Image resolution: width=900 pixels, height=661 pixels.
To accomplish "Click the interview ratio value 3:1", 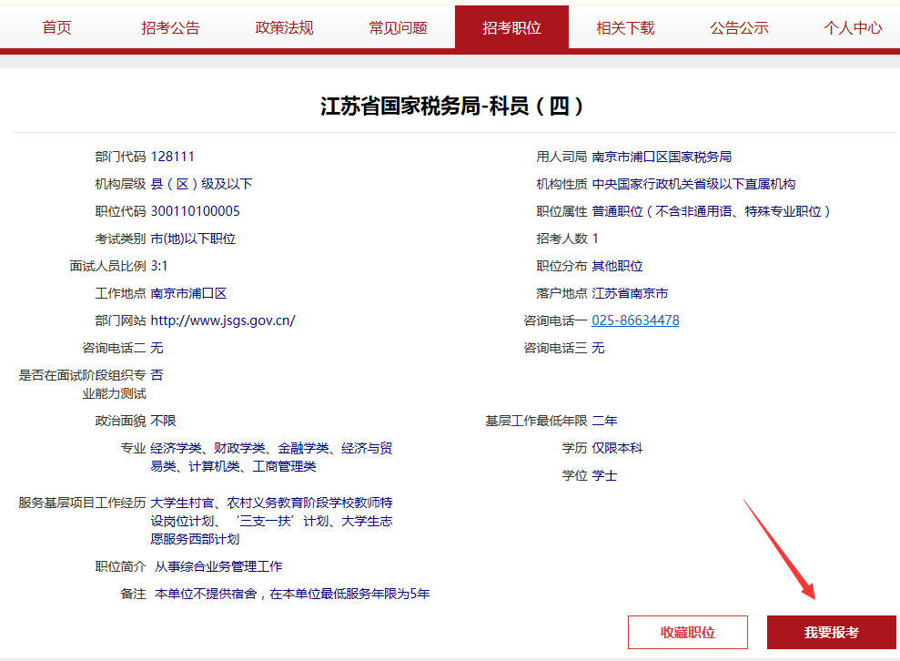I will 159,266.
